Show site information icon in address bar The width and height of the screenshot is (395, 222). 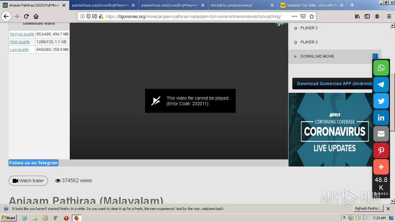click(82, 16)
